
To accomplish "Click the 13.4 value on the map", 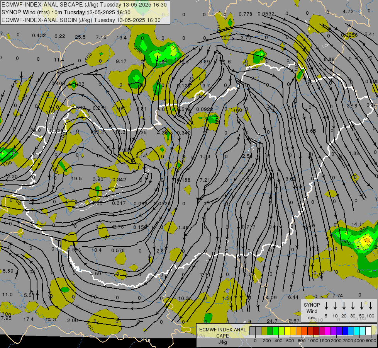I will [x=121, y=38].
